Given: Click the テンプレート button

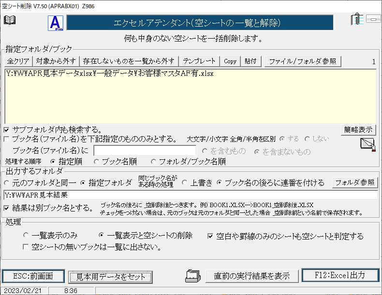Looking at the screenshot, I should coord(199,61).
